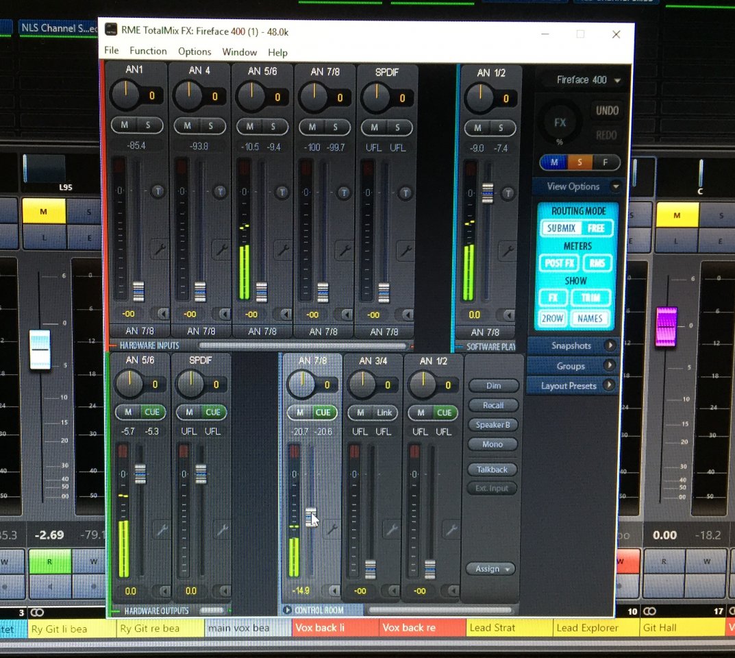The height and width of the screenshot is (658, 735).
Task: Click the arrow icon beside AN1 input level readout
Action: pos(162,313)
